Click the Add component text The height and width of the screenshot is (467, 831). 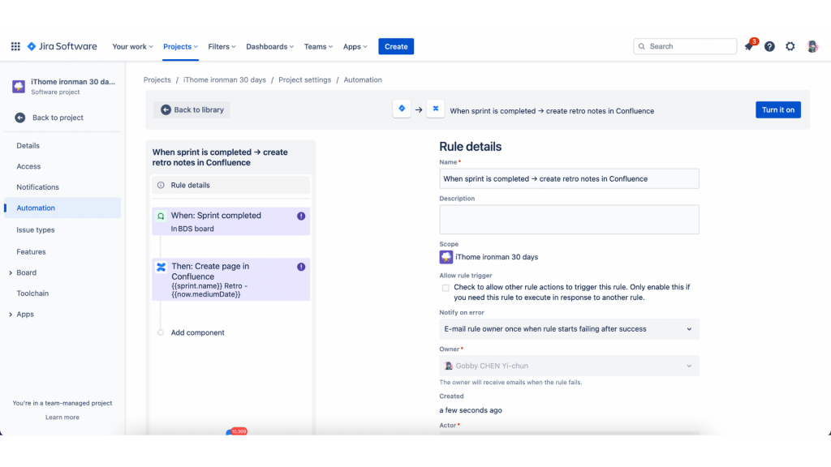(198, 332)
